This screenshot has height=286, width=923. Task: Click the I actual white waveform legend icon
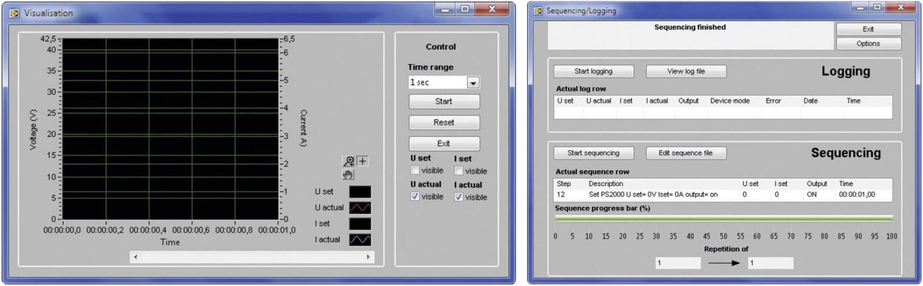360,240
